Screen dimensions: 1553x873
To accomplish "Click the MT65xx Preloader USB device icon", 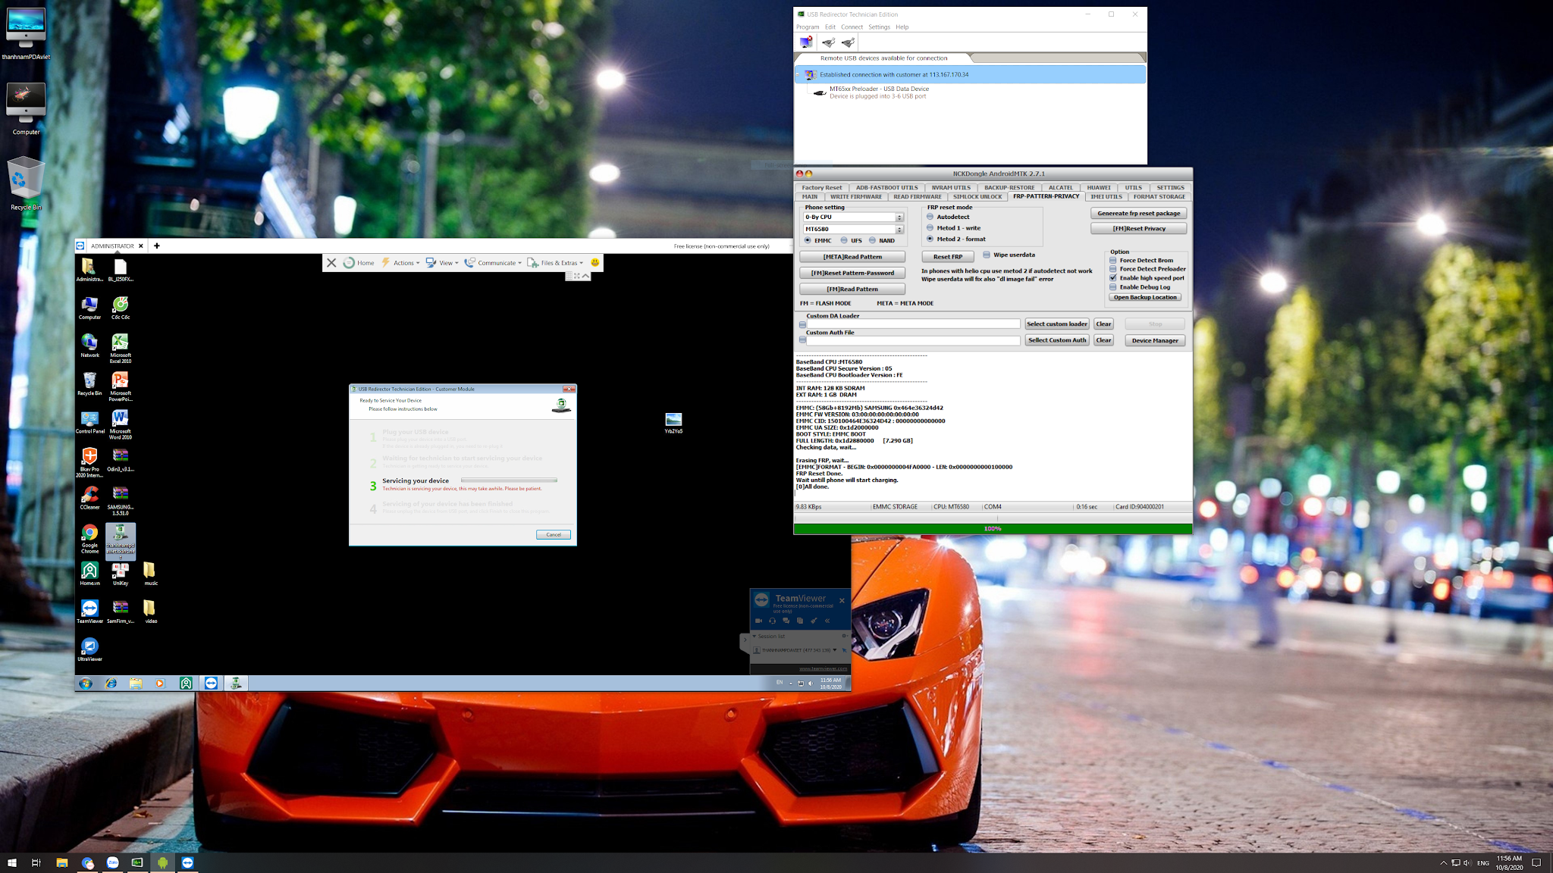I will click(819, 92).
